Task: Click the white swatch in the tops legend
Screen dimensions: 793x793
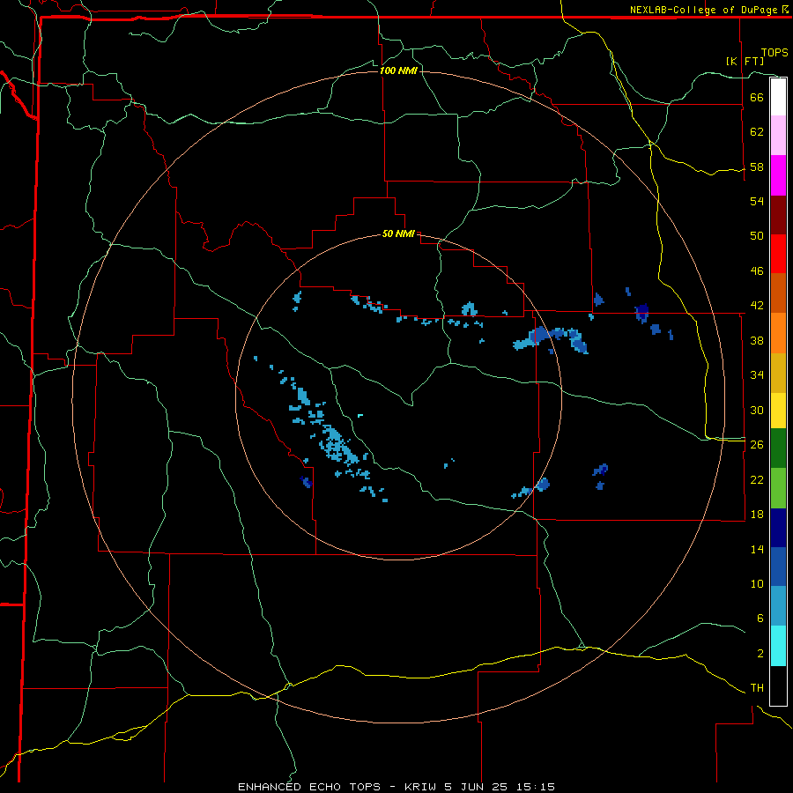Action: [778, 97]
